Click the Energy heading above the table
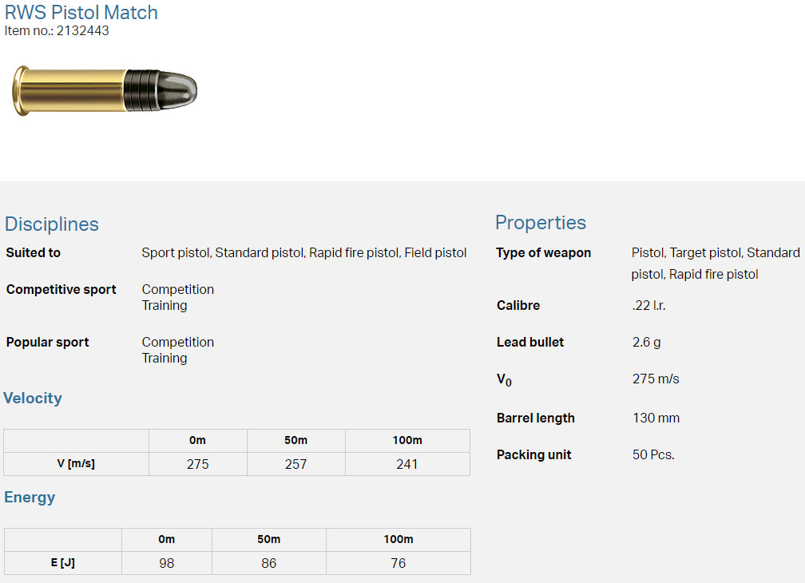This screenshot has width=805, height=583. tap(30, 498)
